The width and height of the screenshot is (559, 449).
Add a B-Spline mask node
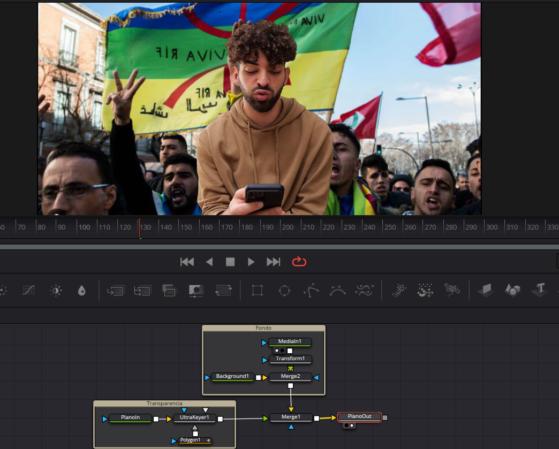pyautogui.click(x=337, y=290)
